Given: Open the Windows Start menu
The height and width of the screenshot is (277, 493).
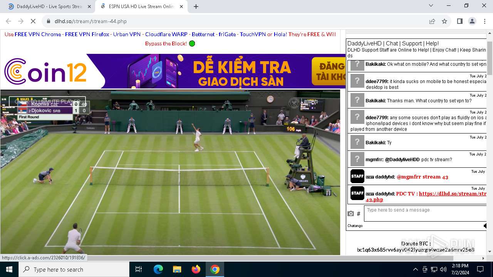Looking at the screenshot, I should [9, 269].
